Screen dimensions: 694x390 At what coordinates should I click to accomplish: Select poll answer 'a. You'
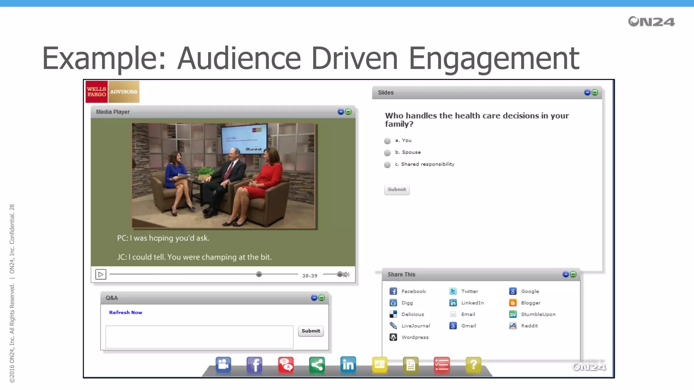tap(387, 141)
